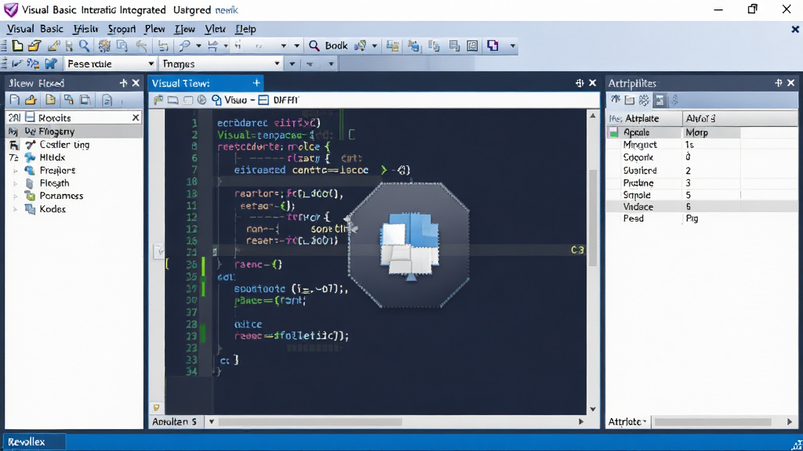Click the new file icon in the main toolbar
This screenshot has width=803, height=451.
(17, 46)
